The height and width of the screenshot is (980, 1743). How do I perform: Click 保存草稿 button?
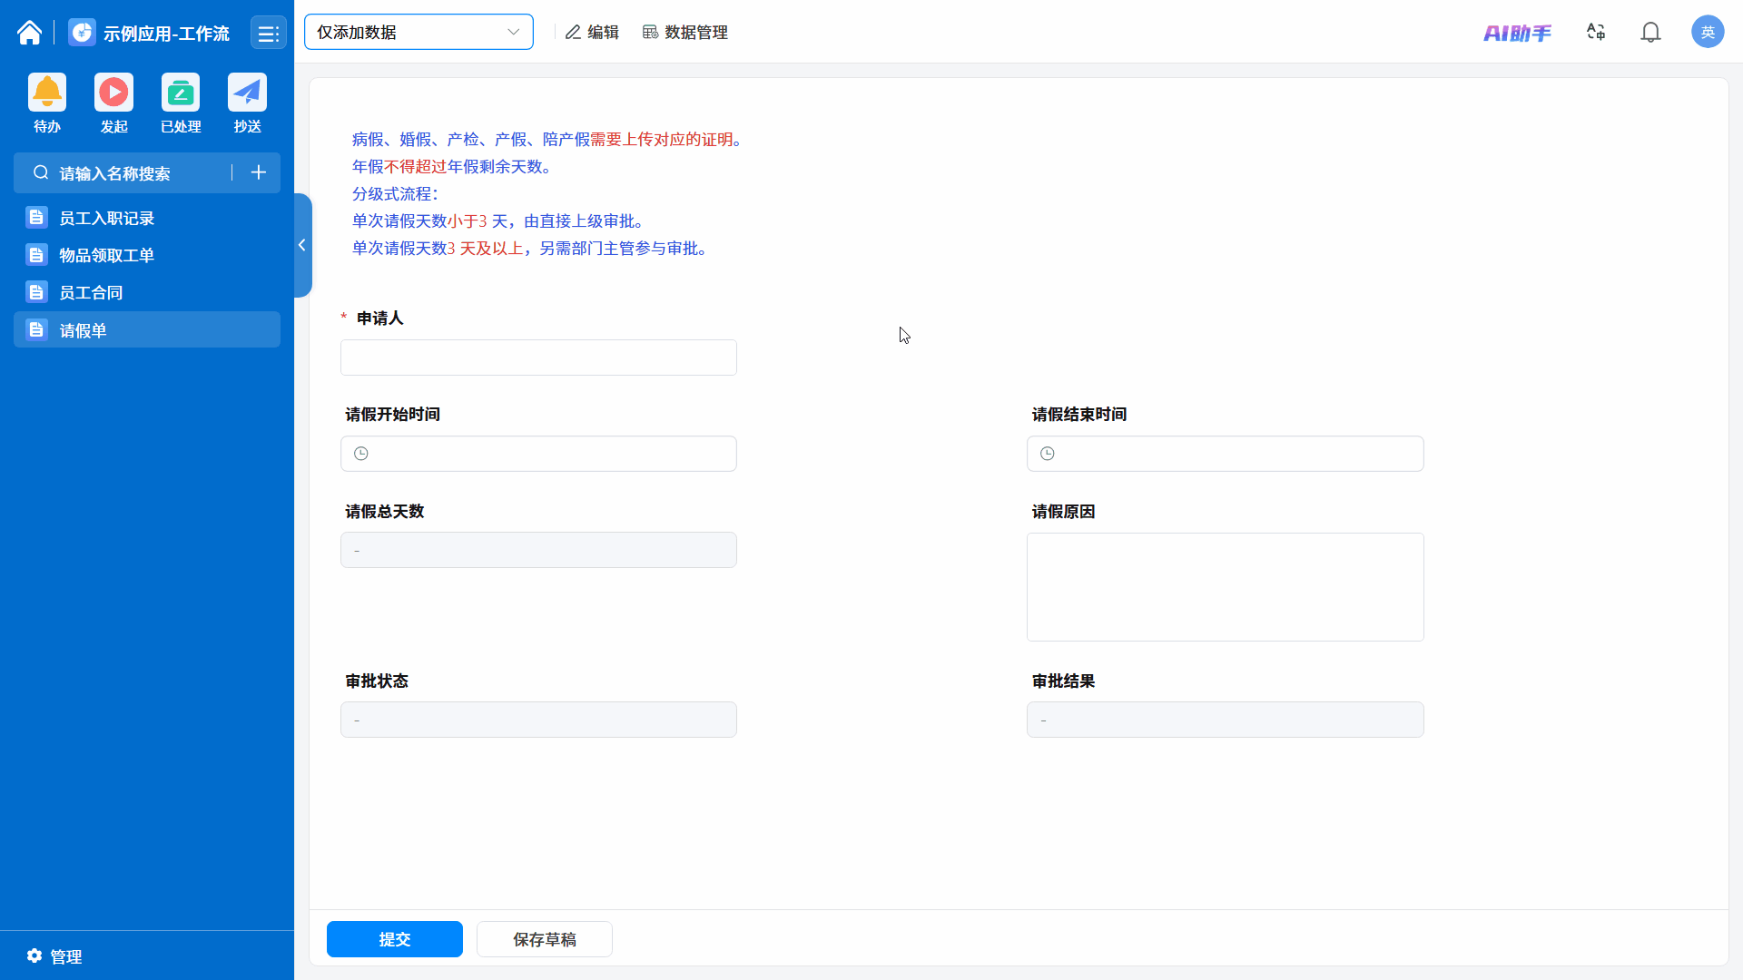click(545, 939)
